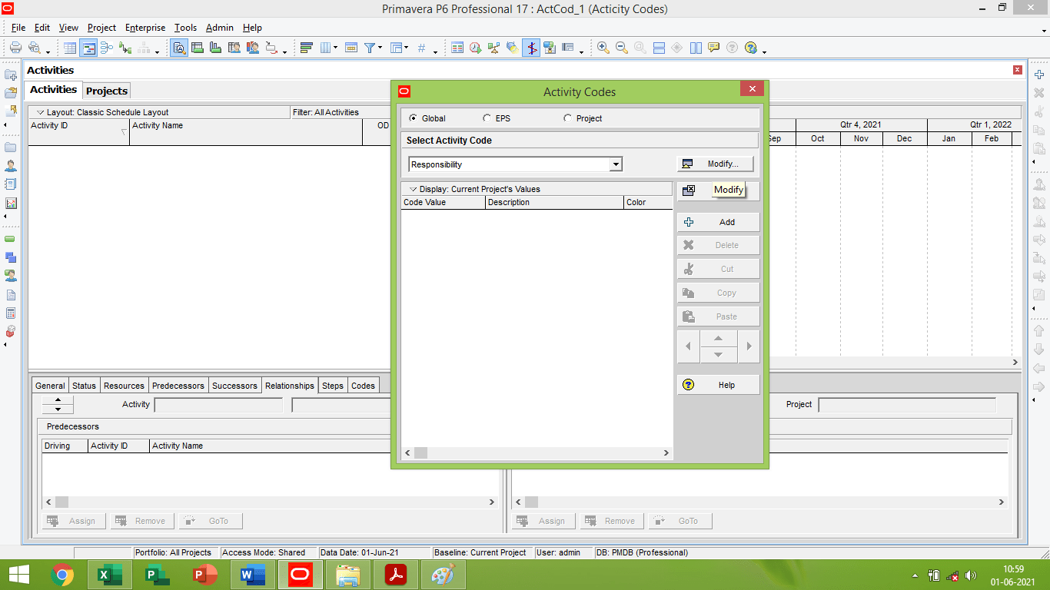The height and width of the screenshot is (590, 1050).
Task: Click the green plus icon in the right sidebar
Action: tap(1039, 75)
